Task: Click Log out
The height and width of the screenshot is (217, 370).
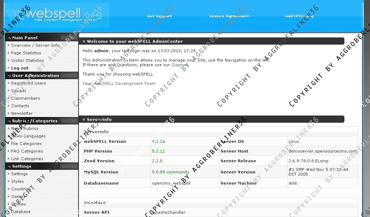Action: pyautogui.click(x=20, y=68)
